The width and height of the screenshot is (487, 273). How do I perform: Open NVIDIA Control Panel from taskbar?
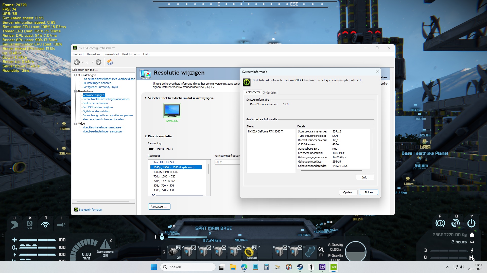click(334, 267)
